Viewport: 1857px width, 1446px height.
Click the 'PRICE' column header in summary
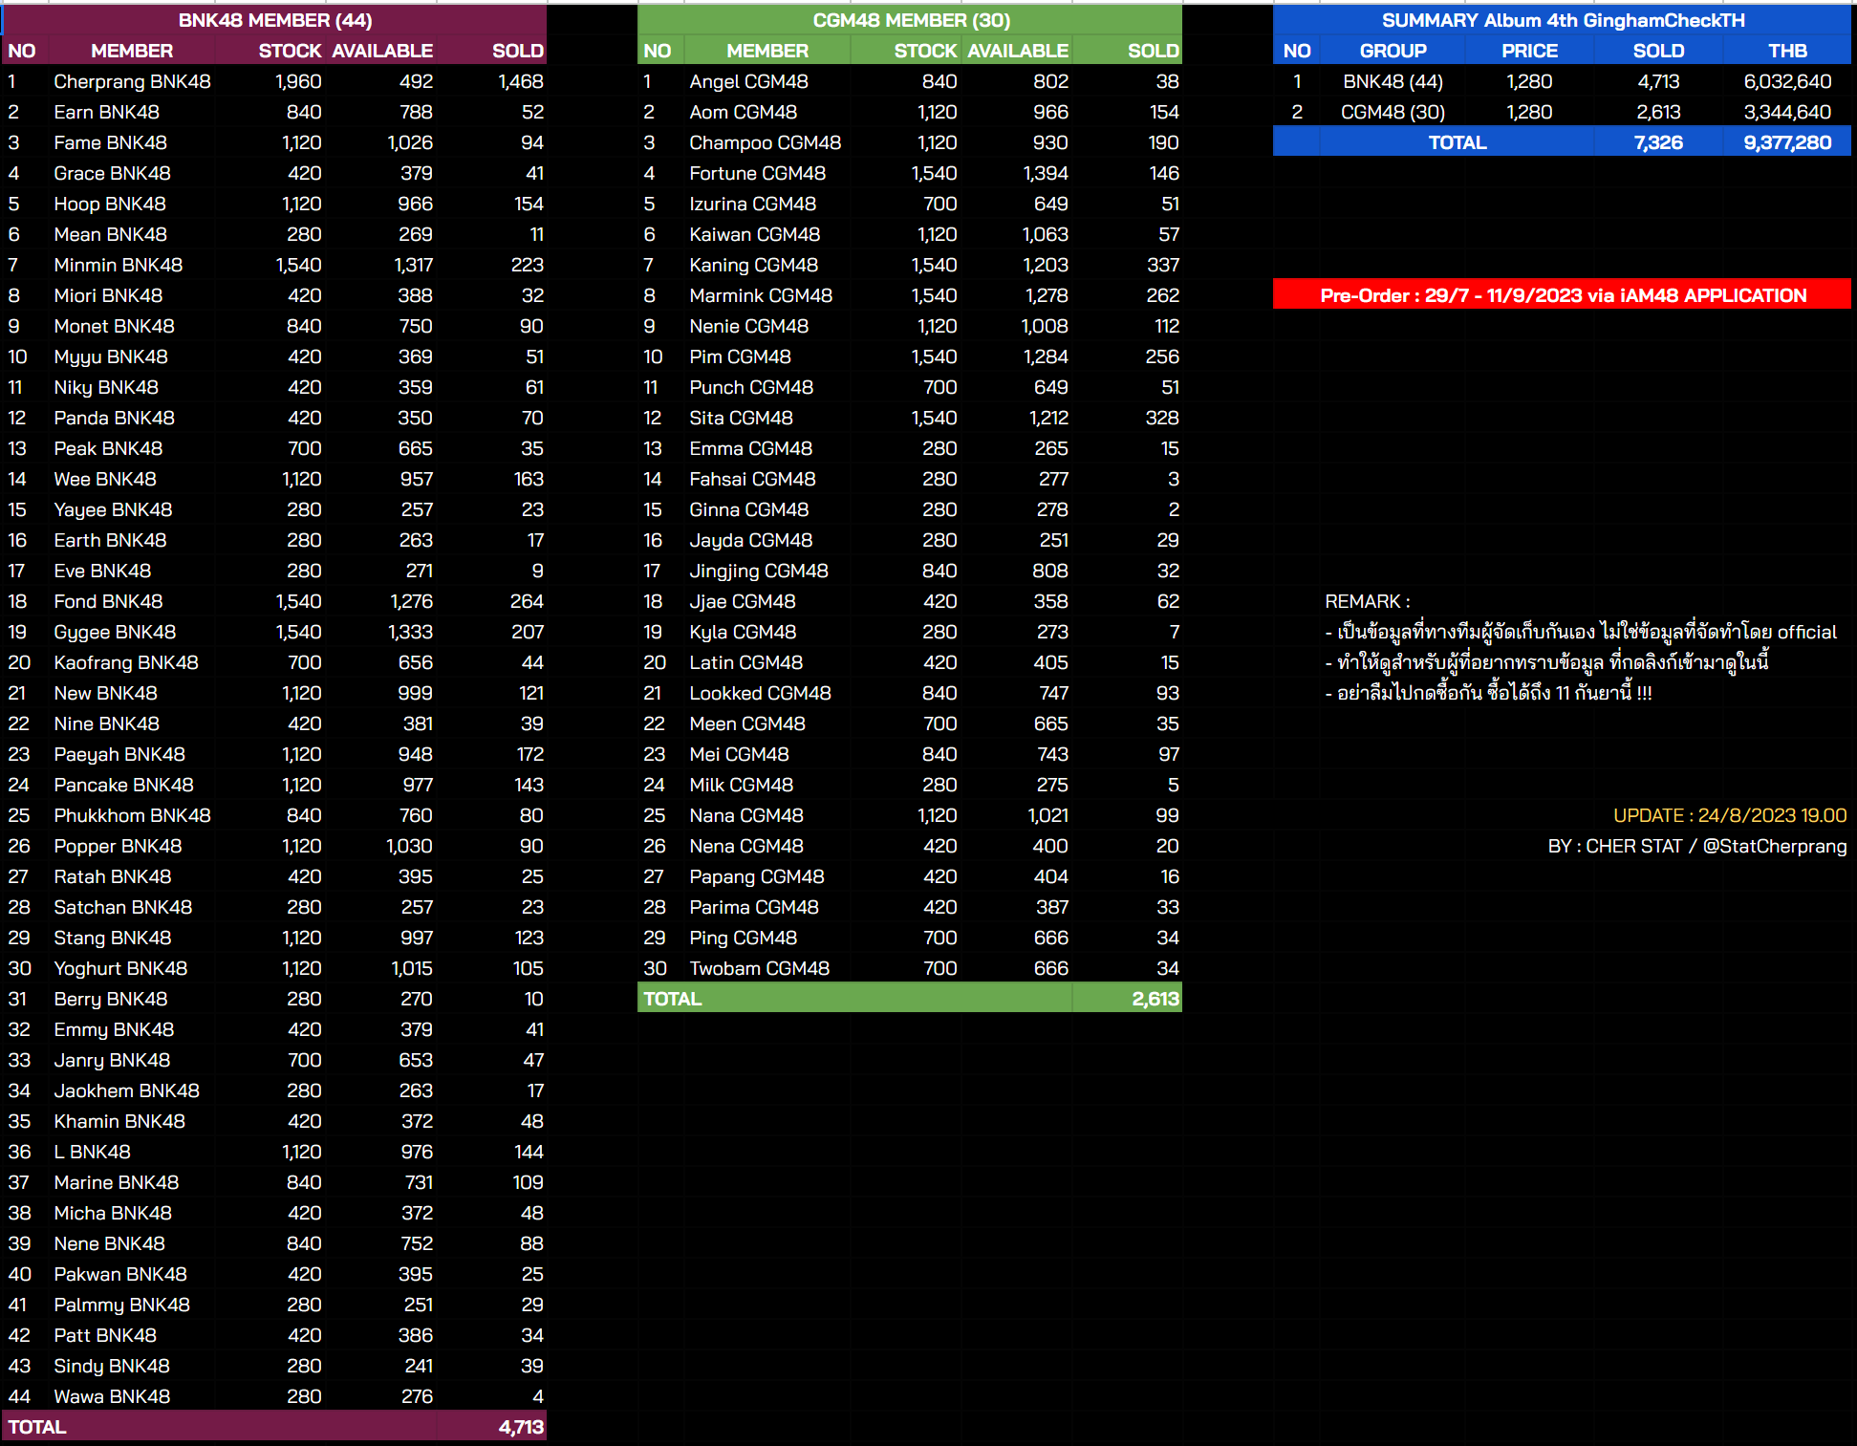[1529, 51]
